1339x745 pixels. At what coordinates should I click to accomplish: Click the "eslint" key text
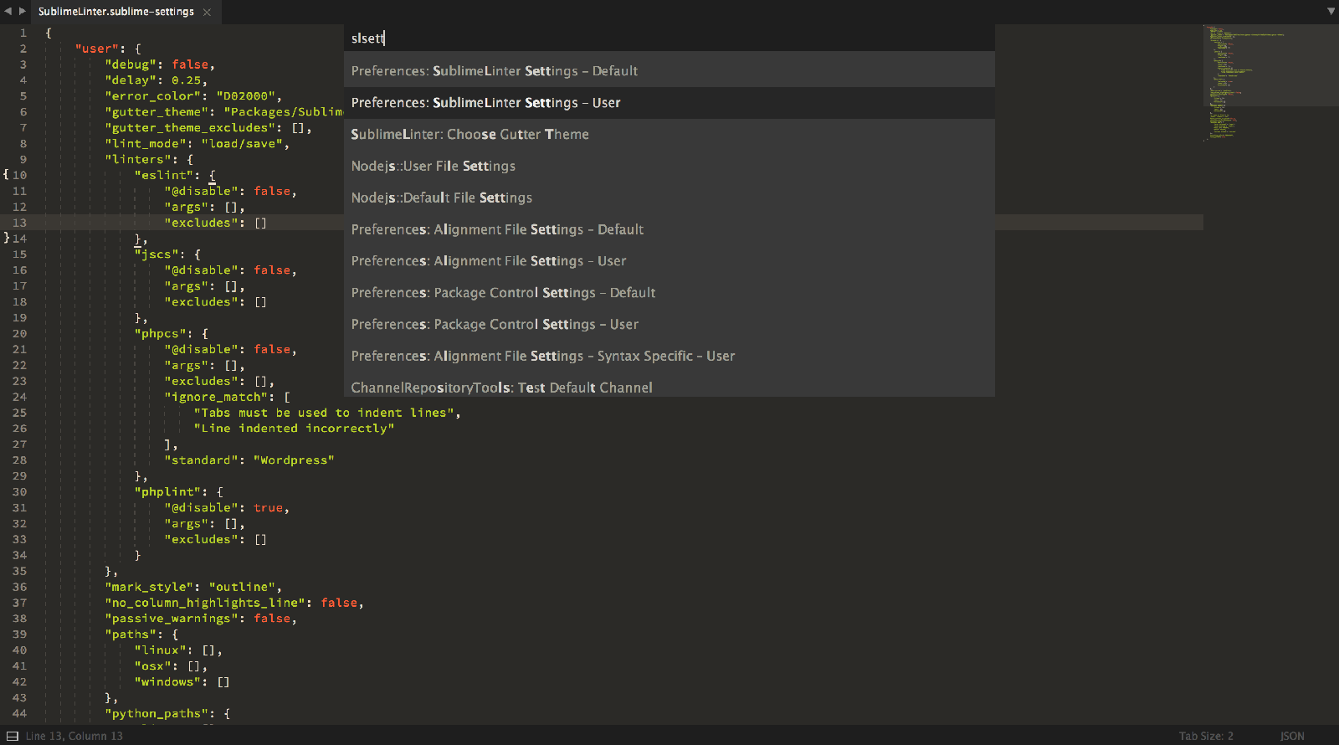pos(164,175)
